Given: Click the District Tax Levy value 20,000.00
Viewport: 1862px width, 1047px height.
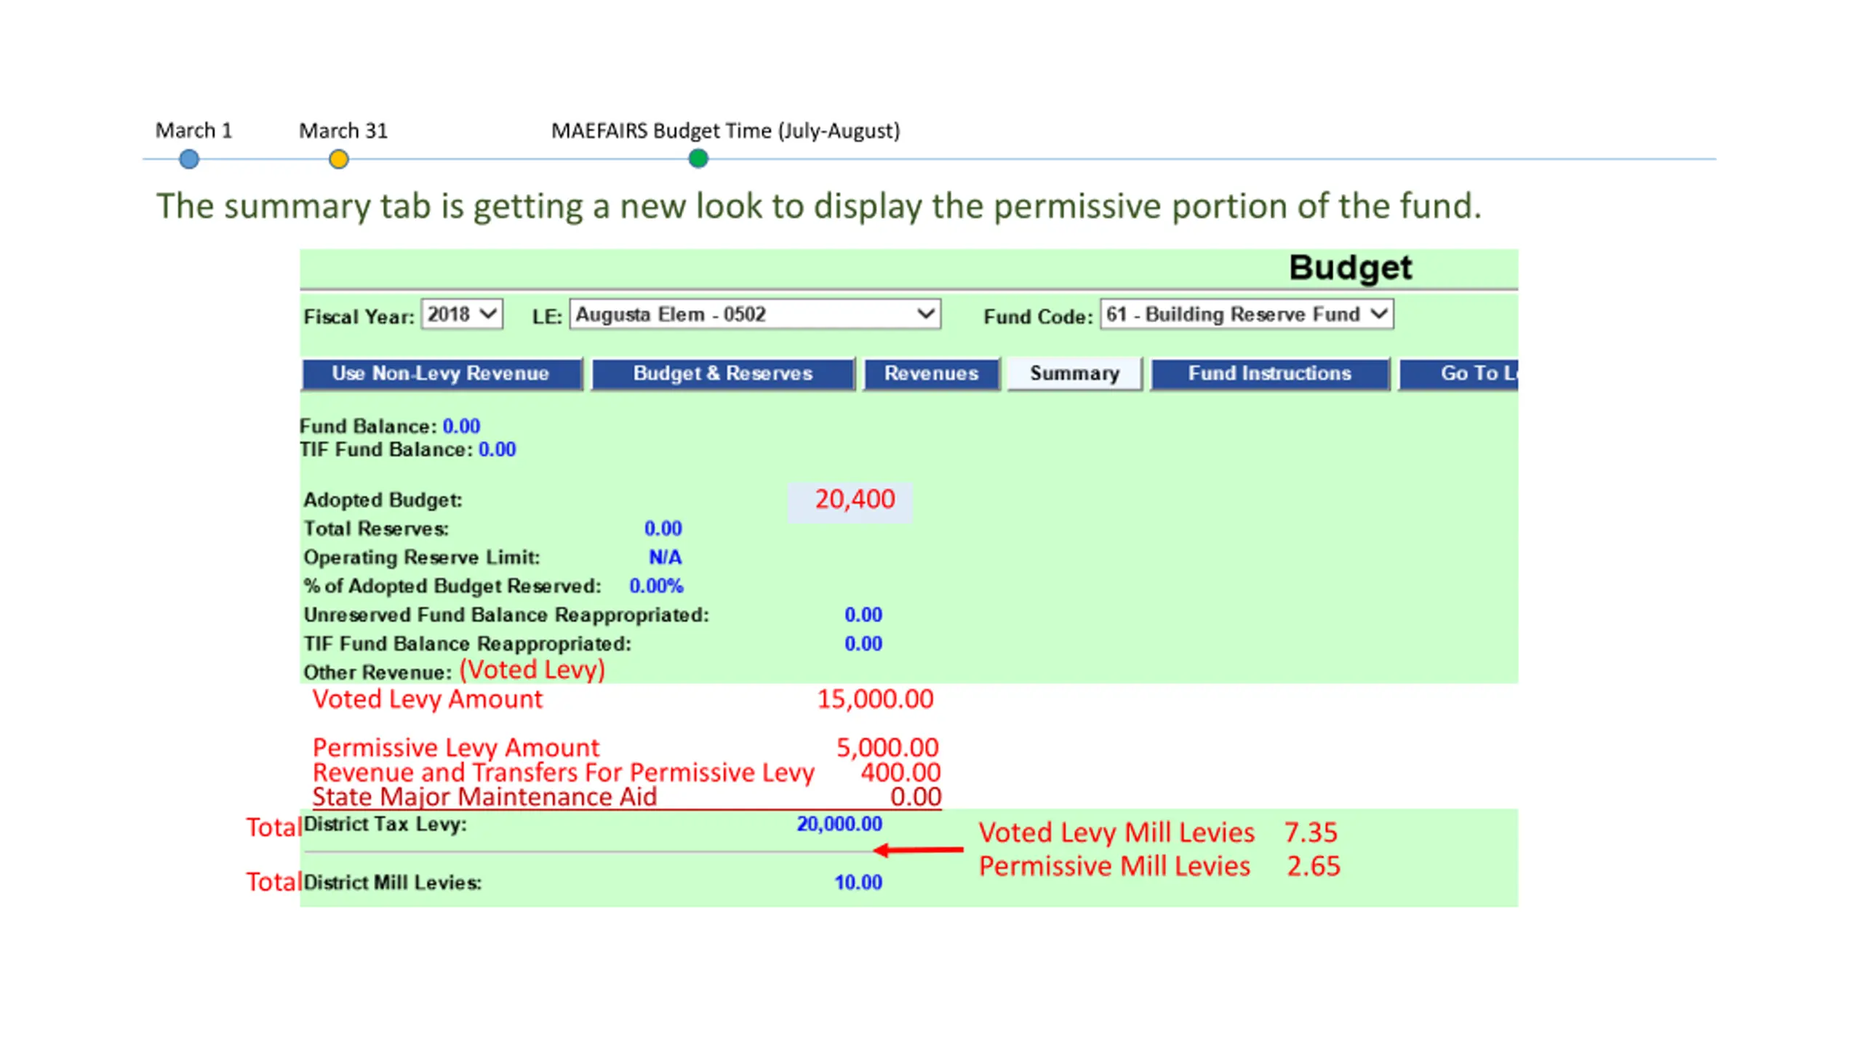Looking at the screenshot, I should pos(839,824).
